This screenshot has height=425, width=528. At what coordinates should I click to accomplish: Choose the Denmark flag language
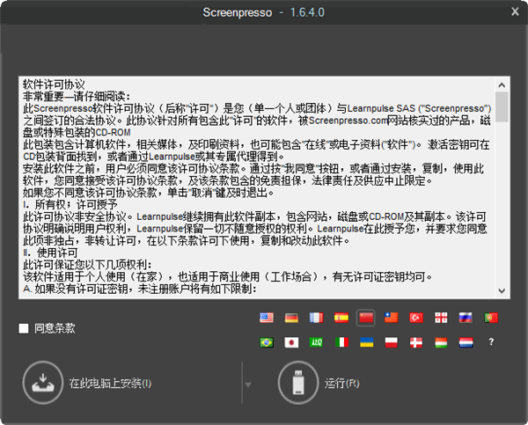pyautogui.click(x=416, y=342)
